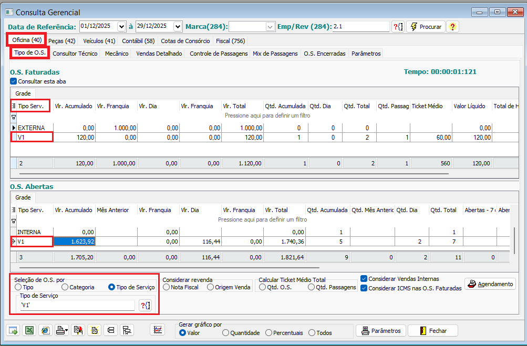This screenshot has width=527, height=346.
Task: Open the Consultor Técnico sub-tab
Action: tap(75, 54)
